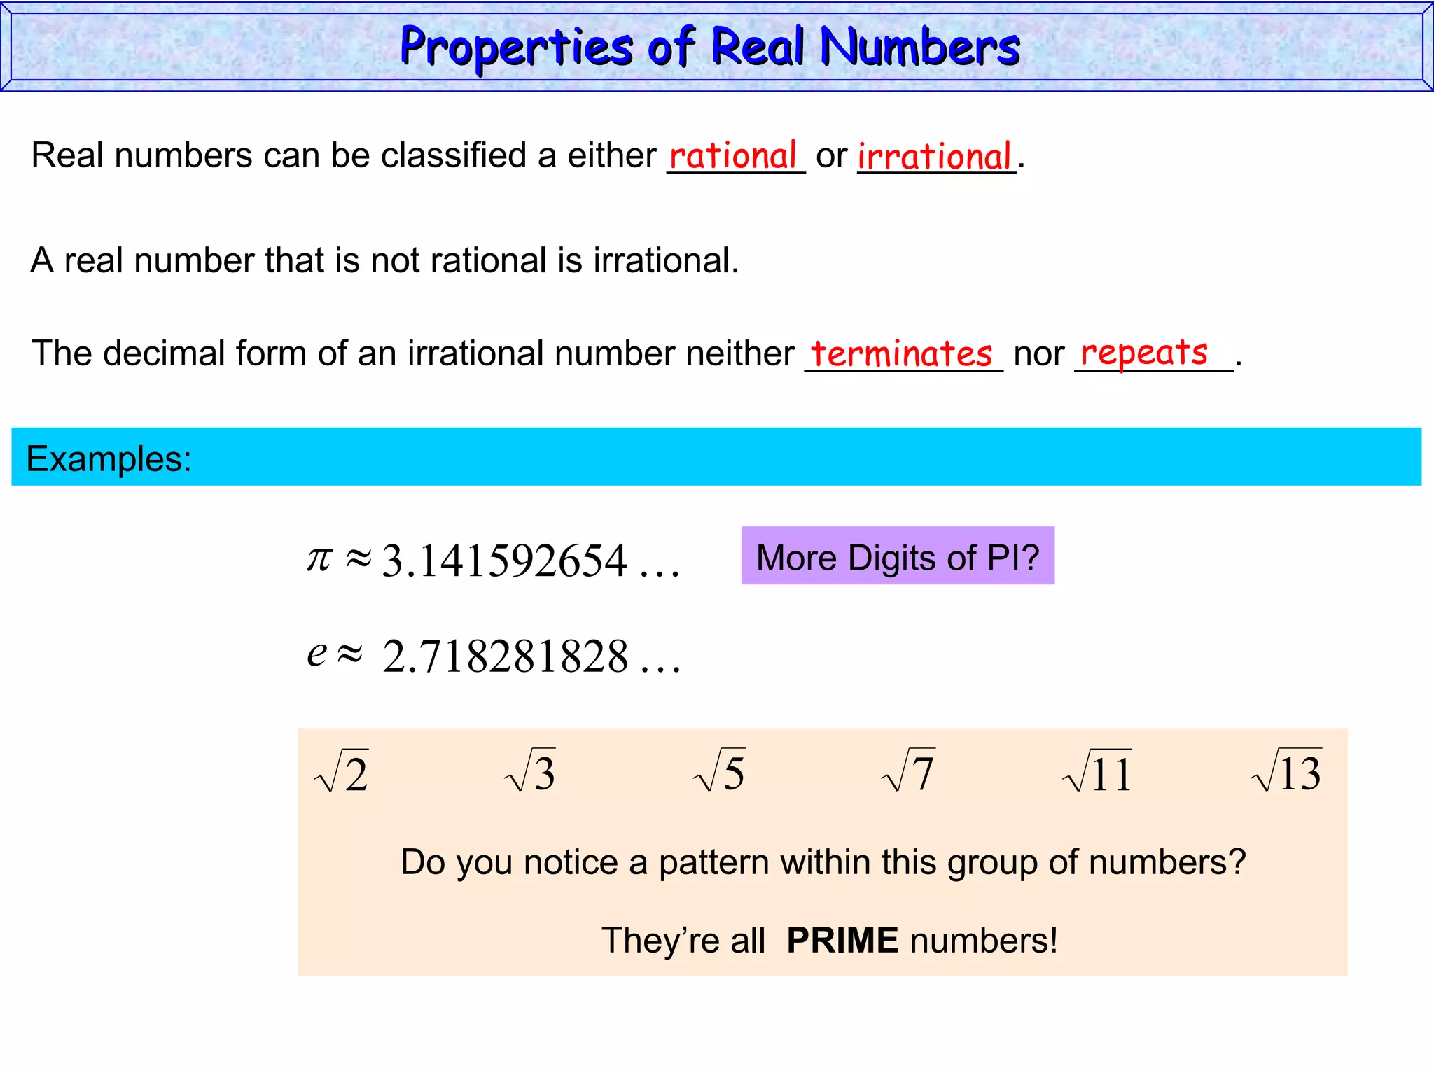Select the red word 'rational'
The image size is (1434, 1075).
733,155
